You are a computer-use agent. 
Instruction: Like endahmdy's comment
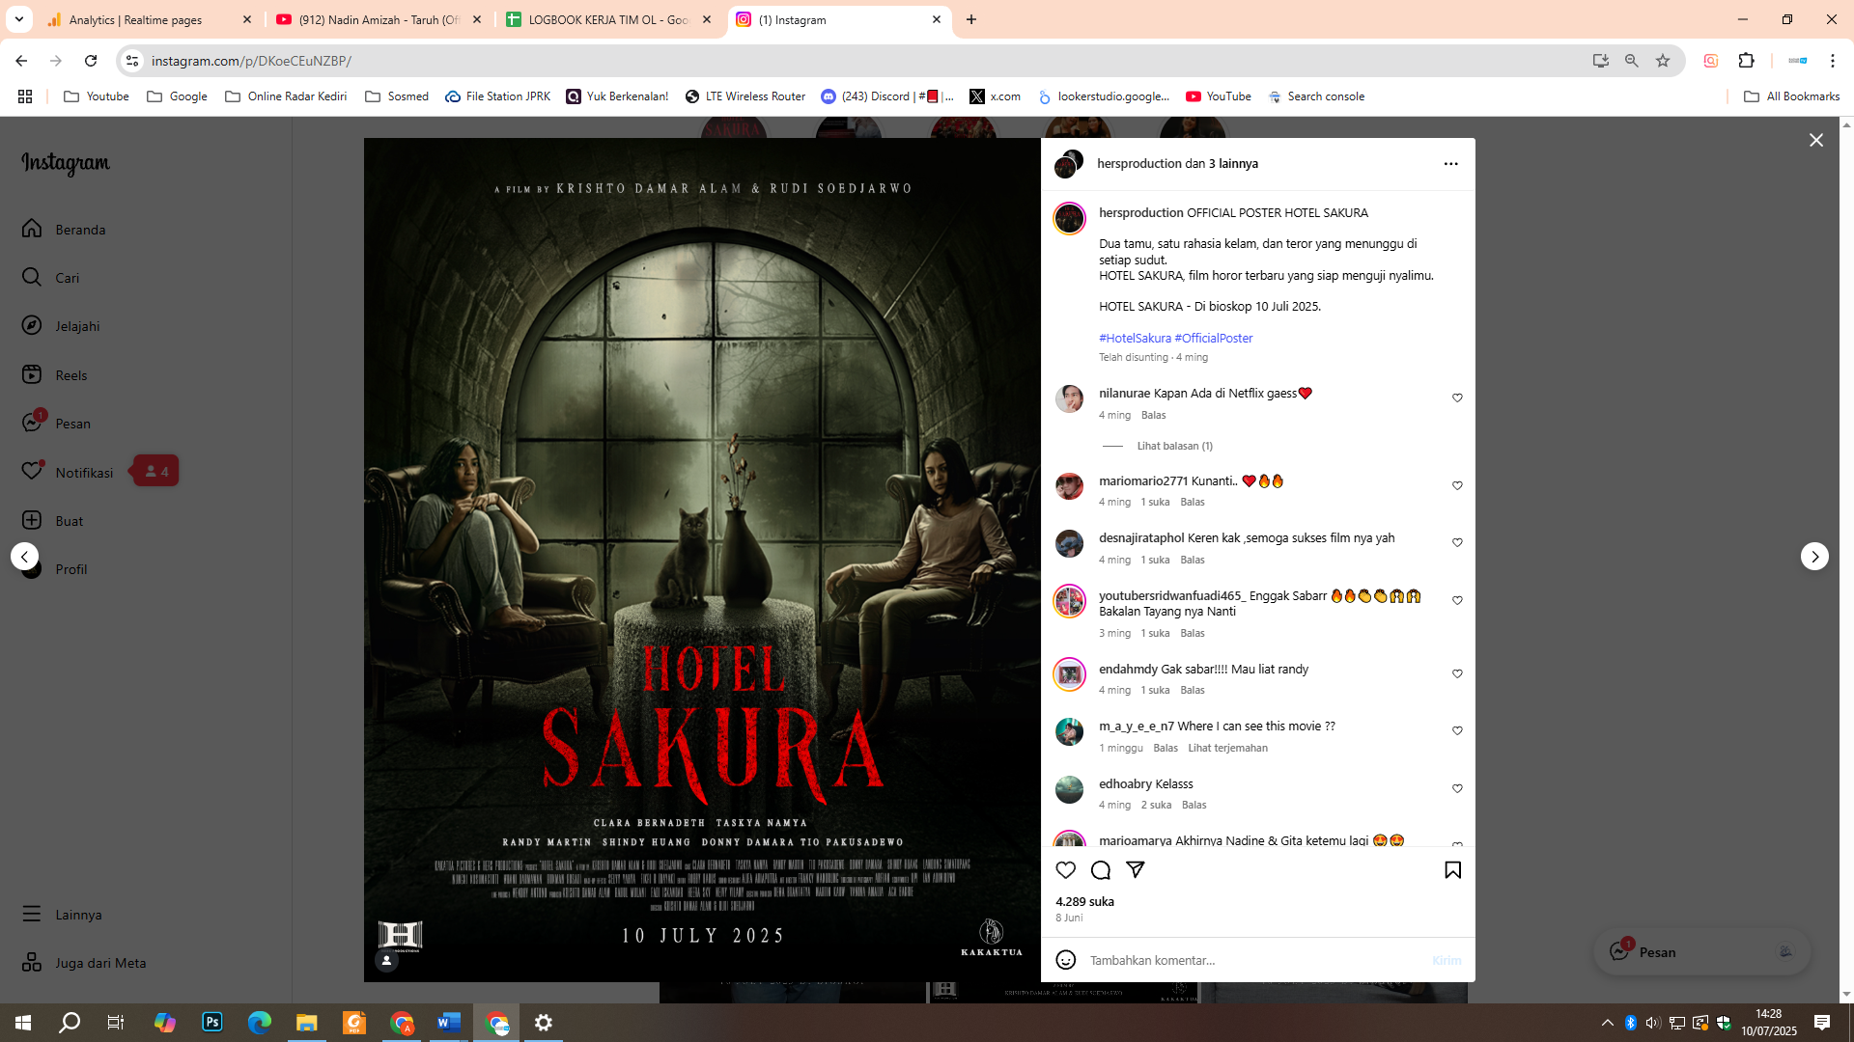point(1457,673)
